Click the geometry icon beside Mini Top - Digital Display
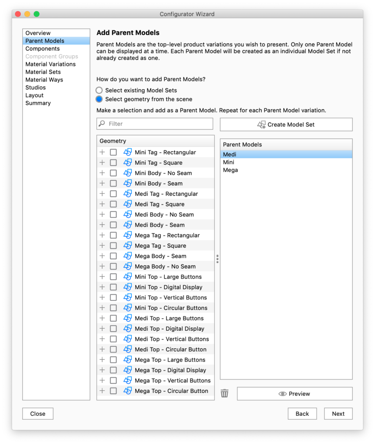The height and width of the screenshot is (444, 375). (x=127, y=287)
